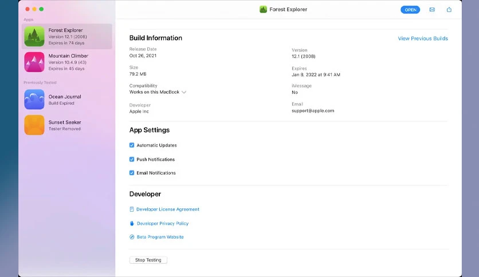Click the version 12.1 (2008) value in Build Information
479x277 pixels.
303,56
